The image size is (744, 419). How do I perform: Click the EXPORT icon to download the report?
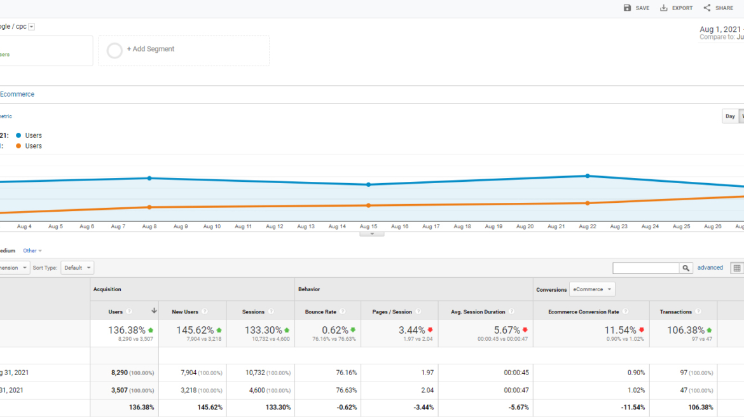tap(665, 8)
